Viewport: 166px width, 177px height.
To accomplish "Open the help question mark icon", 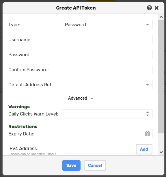I will (149, 8).
